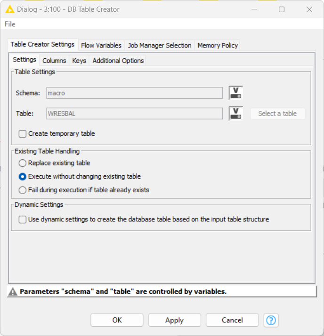Go to the Memory Policy tab
Image resolution: width=324 pixels, height=336 pixels.
[218, 46]
